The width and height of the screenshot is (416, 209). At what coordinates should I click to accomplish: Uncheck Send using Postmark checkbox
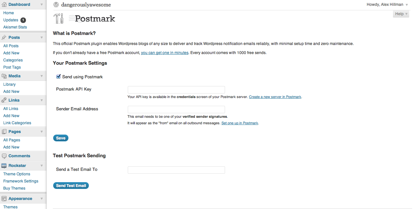(58, 77)
